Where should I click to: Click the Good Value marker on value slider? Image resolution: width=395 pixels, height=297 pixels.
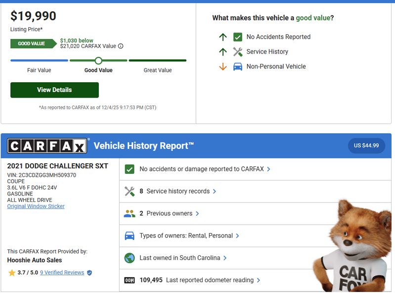pos(98,60)
